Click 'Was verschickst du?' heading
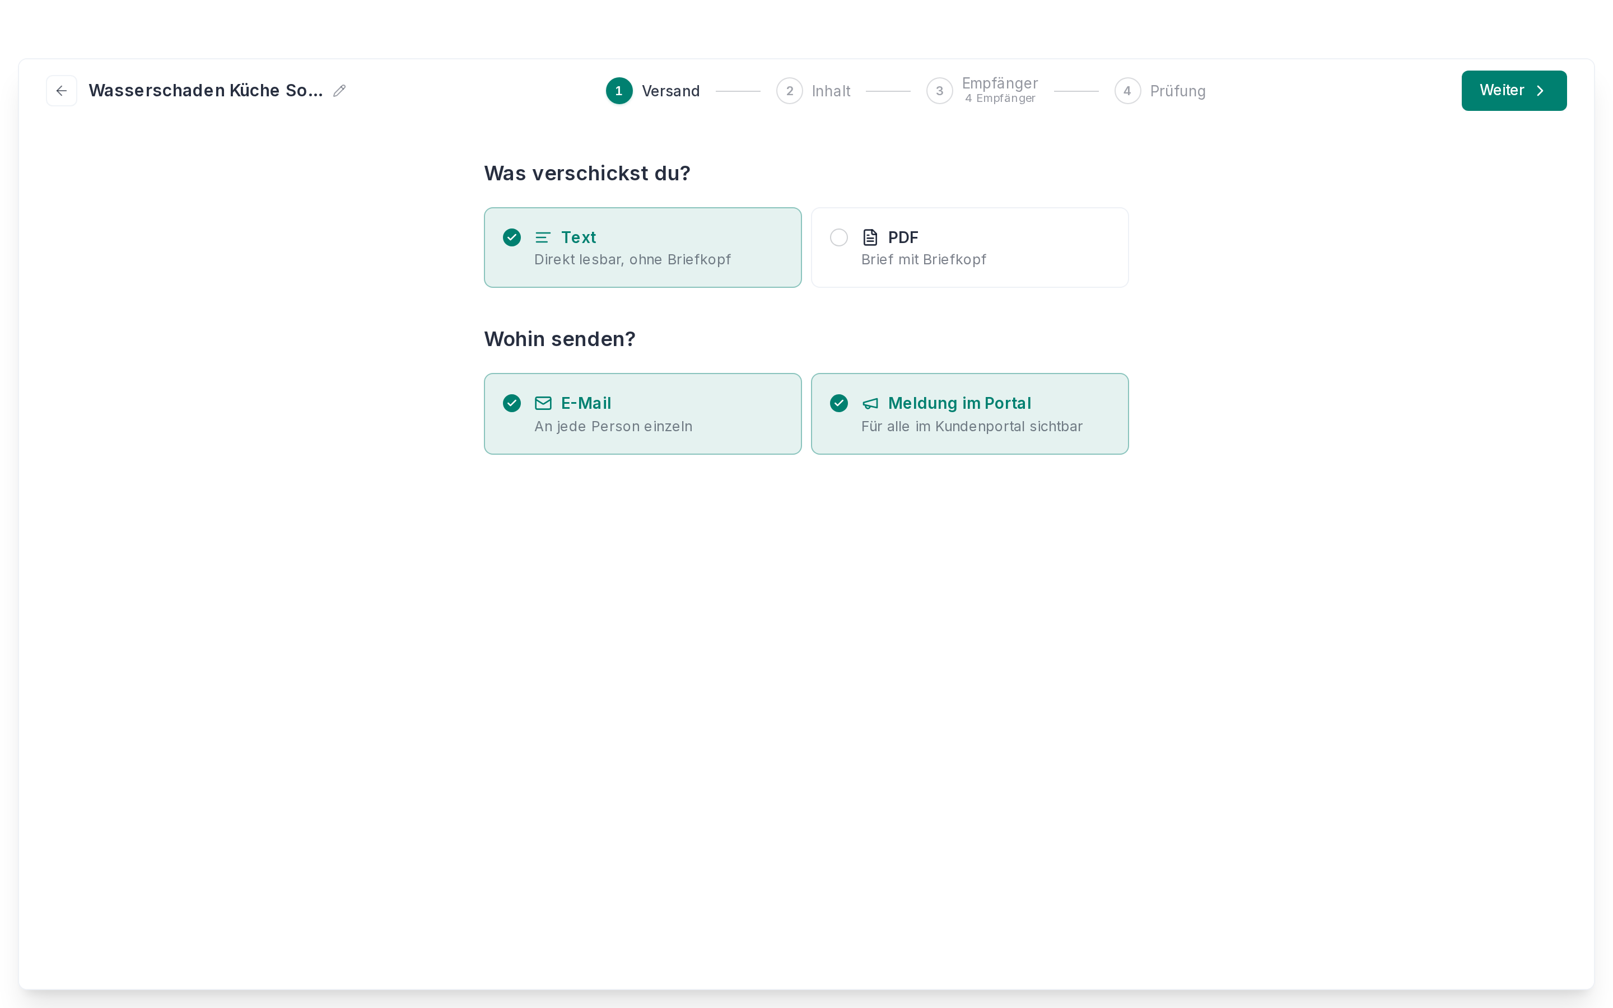 pos(587,174)
